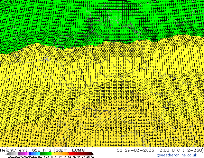Click the 'ECMWF' model label
This screenshot has height=158, width=204.
point(79,150)
